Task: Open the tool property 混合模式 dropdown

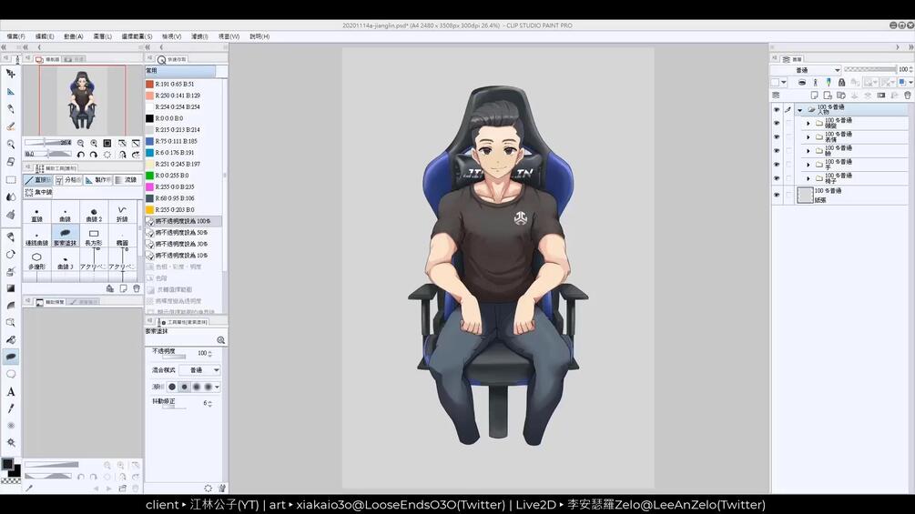Action: tap(199, 370)
